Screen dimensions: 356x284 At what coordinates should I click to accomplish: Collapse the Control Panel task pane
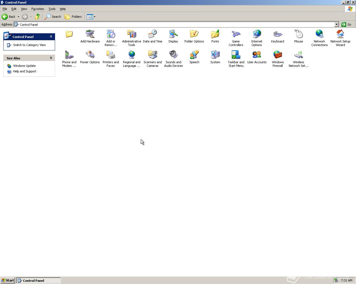51,37
